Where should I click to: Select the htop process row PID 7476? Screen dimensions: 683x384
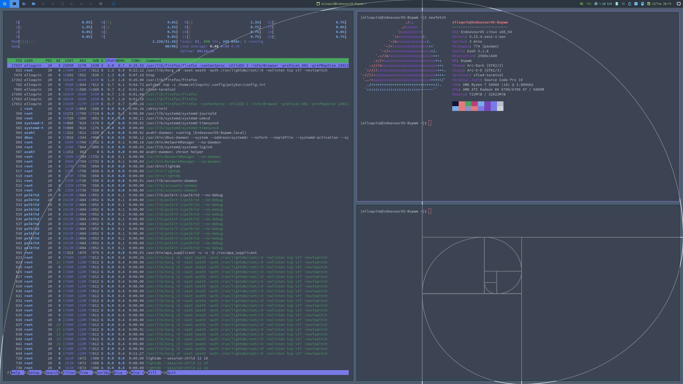[x=178, y=75]
